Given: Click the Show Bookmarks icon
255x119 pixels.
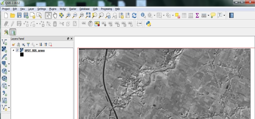Looking at the screenshot, I should click(x=128, y=15).
